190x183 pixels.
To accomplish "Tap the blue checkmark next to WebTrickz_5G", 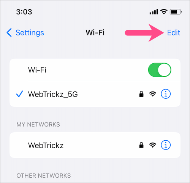I will pyautogui.click(x=19, y=94).
